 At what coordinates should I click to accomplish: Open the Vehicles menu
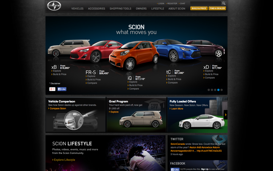77,9
